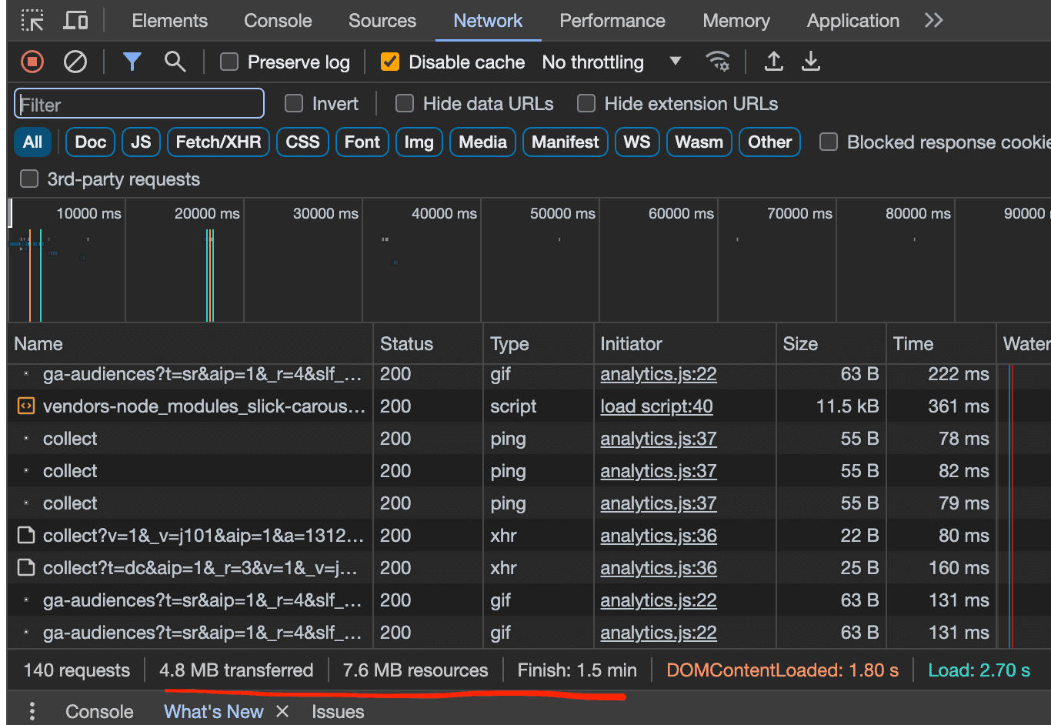Viewport: 1051px width, 725px height.
Task: Import HAR file with upload icon
Action: [774, 62]
